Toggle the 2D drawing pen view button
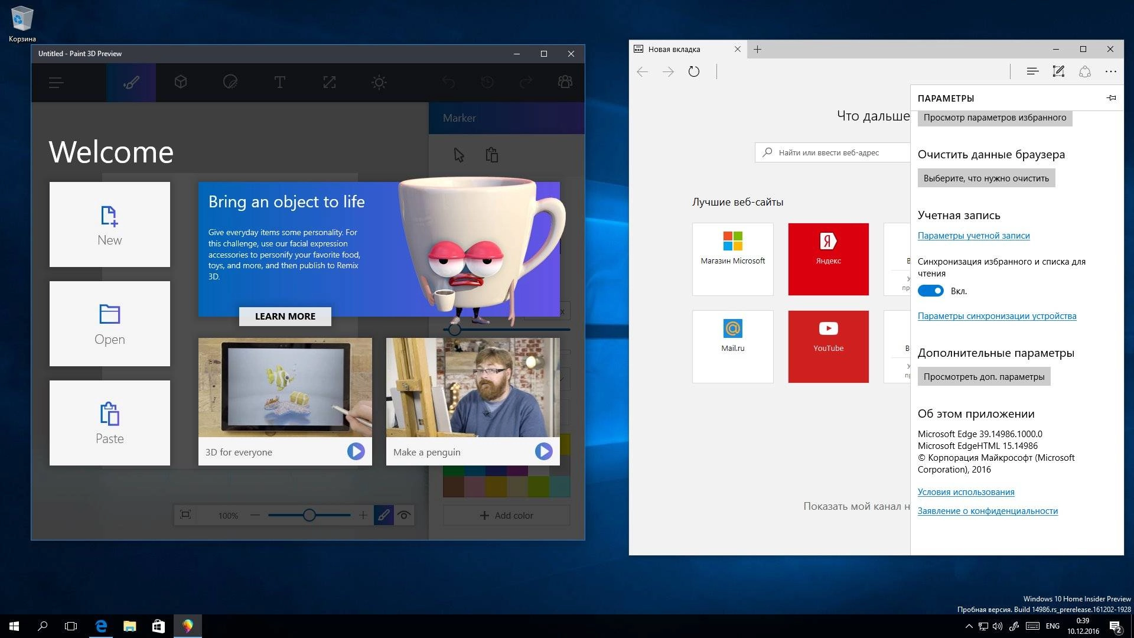The height and width of the screenshot is (638, 1134). click(x=384, y=515)
